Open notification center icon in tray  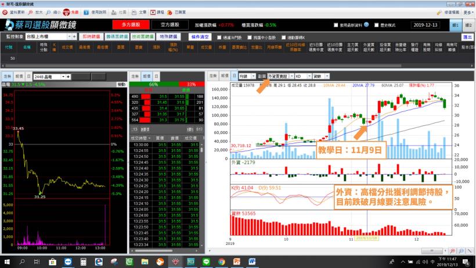pyautogui.click(x=466, y=262)
